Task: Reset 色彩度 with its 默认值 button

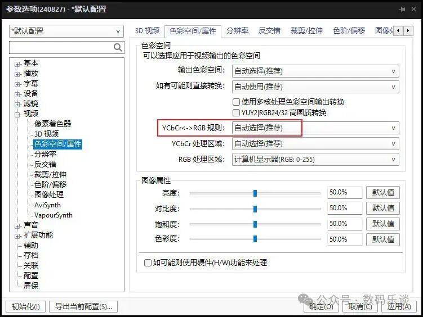Action: point(383,239)
